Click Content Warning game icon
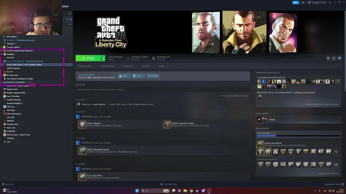 click(5, 100)
